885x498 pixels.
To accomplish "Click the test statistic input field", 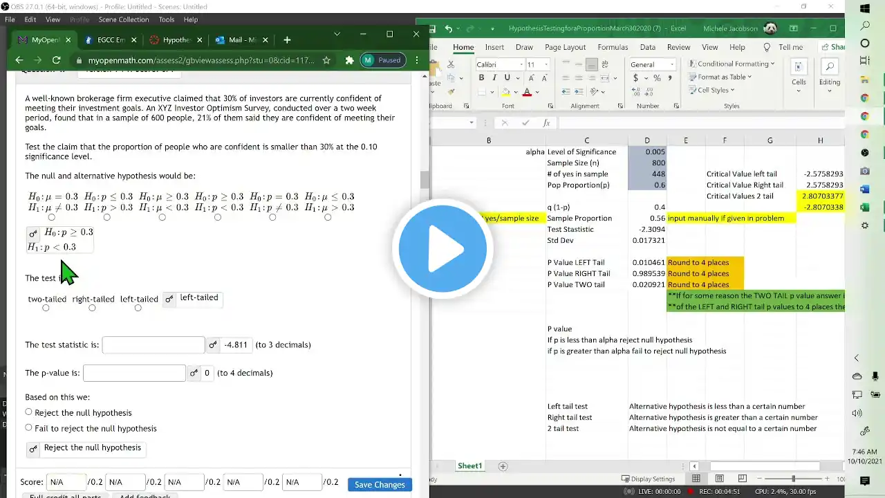I will coord(153,344).
